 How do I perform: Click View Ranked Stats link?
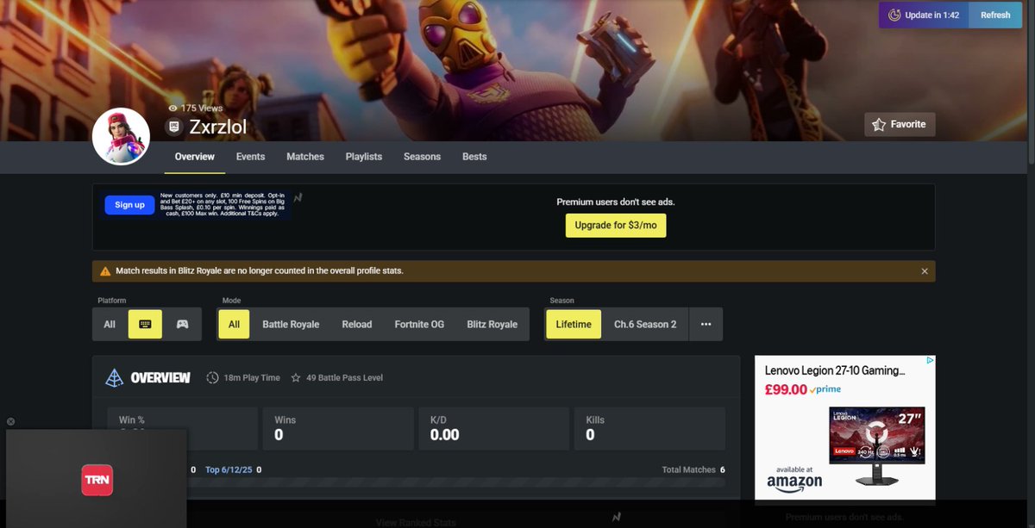[x=416, y=522]
